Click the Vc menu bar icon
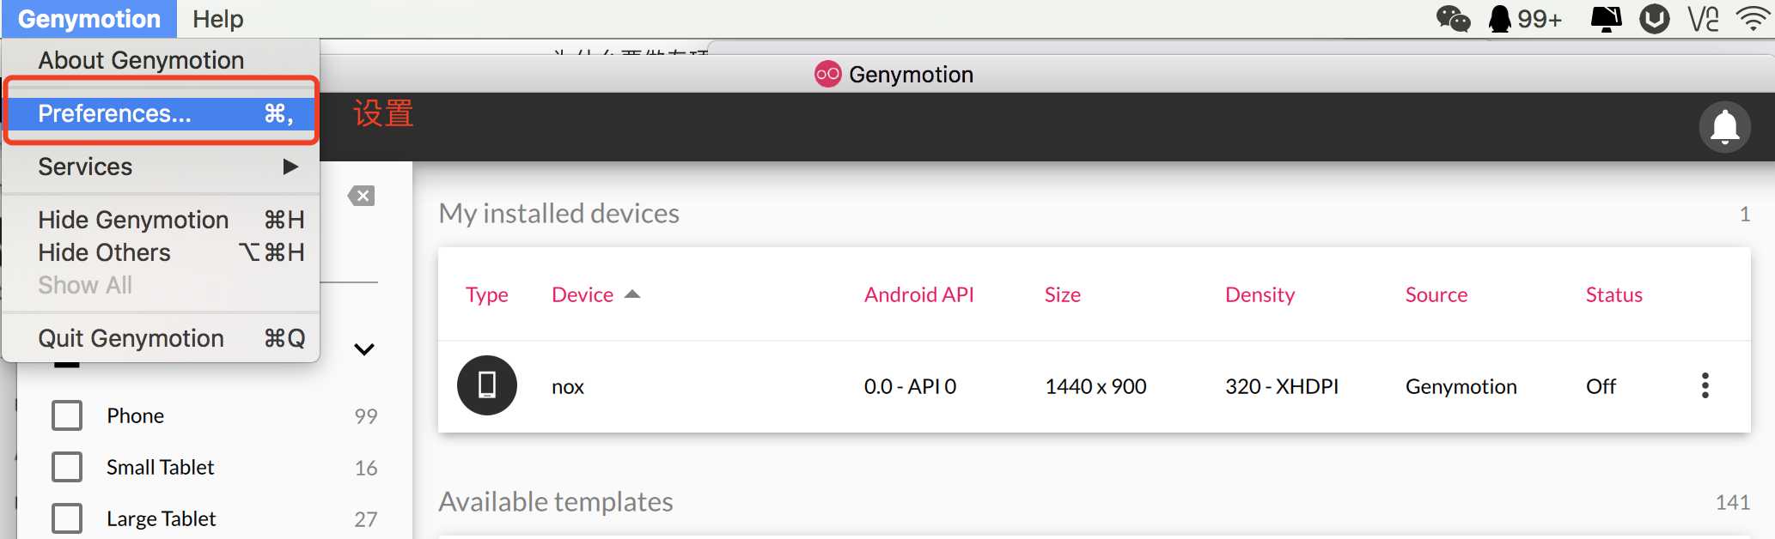Image resolution: width=1775 pixels, height=539 pixels. coord(1703,18)
